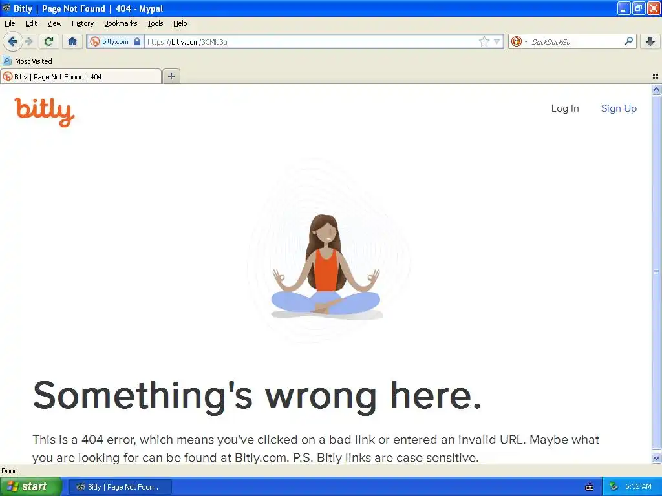Click the forward arrow navigation button
This screenshot has width=662, height=496.
coord(29,41)
